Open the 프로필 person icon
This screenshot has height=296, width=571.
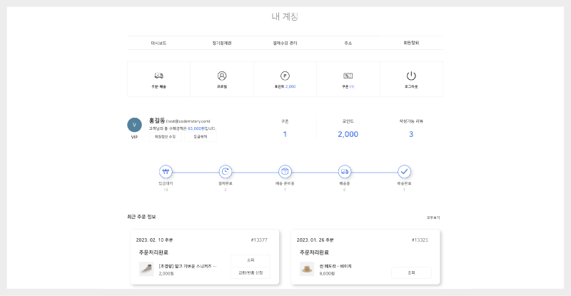[222, 76]
